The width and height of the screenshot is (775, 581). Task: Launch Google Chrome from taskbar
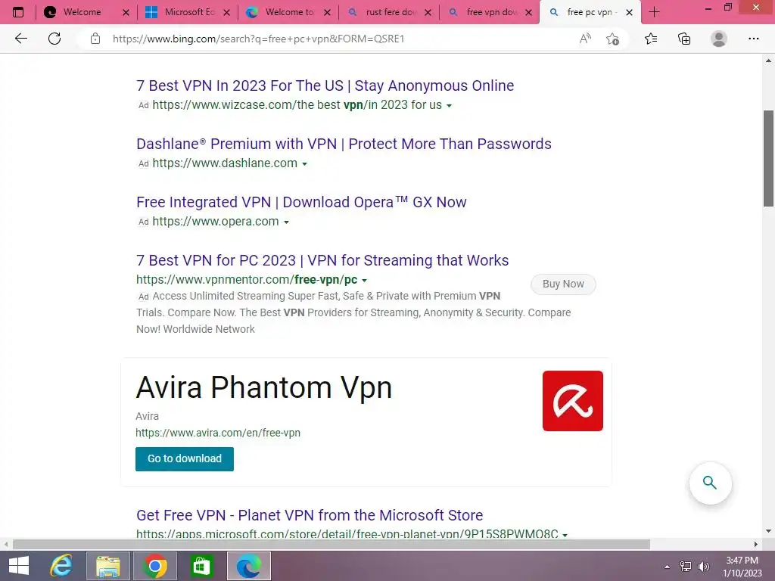(154, 566)
